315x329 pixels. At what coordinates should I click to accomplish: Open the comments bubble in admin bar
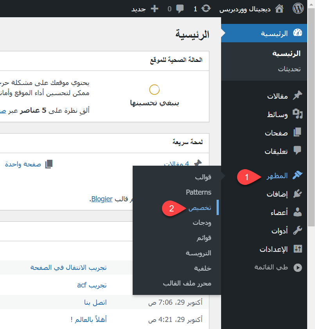[180, 9]
